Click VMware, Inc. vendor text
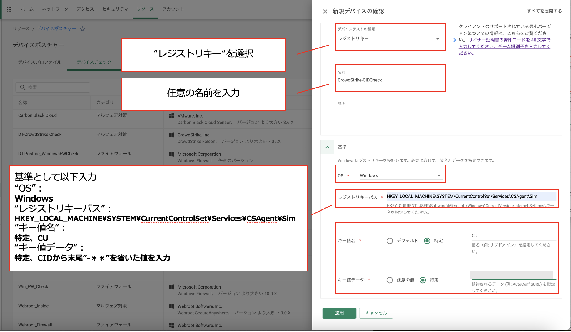The image size is (571, 332). pos(190,116)
